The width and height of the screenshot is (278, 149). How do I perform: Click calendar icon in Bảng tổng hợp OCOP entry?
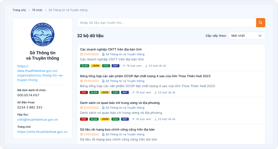pyautogui.click(x=81, y=81)
